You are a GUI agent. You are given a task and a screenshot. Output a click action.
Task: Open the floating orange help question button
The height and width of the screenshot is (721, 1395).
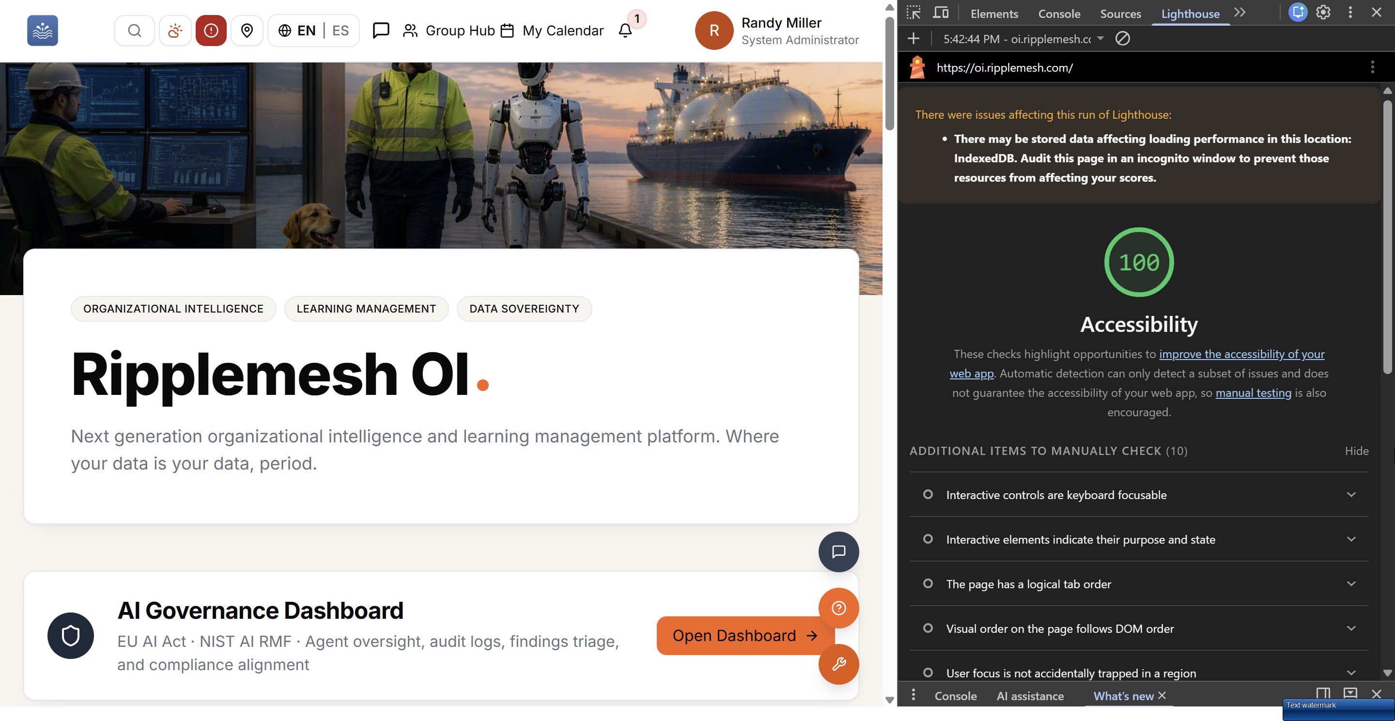(x=838, y=608)
